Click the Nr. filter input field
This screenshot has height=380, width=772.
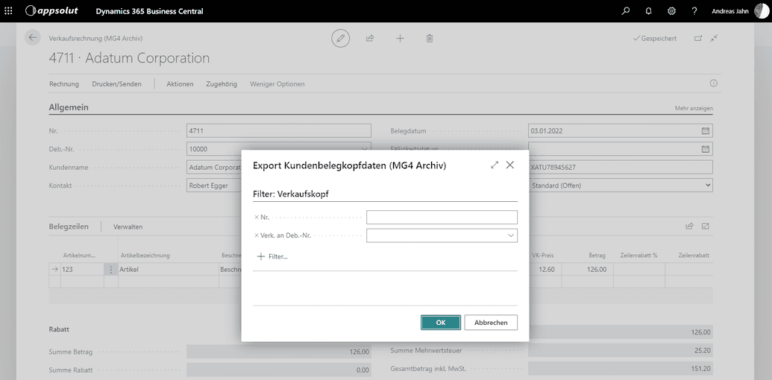coord(442,218)
